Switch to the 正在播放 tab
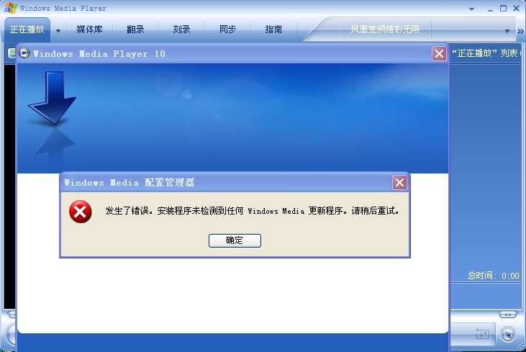 (x=27, y=30)
